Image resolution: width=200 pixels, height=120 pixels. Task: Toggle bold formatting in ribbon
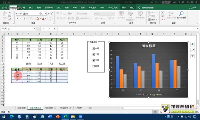click(17, 19)
